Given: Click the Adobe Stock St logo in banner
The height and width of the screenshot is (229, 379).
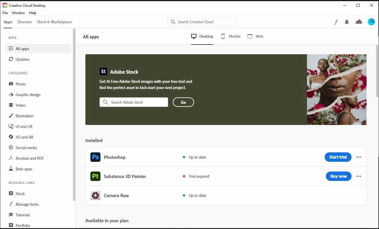Looking at the screenshot, I should click(103, 72).
